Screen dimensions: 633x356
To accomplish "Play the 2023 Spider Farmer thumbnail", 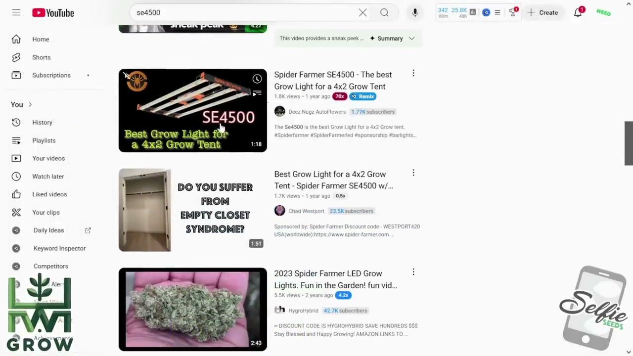I will point(193,310).
